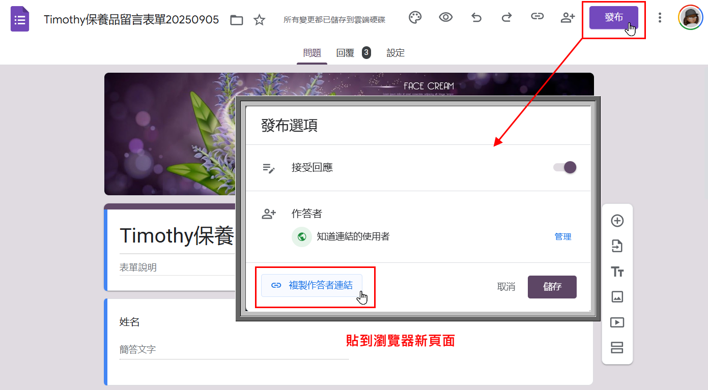Open the theme customization palette icon

415,18
